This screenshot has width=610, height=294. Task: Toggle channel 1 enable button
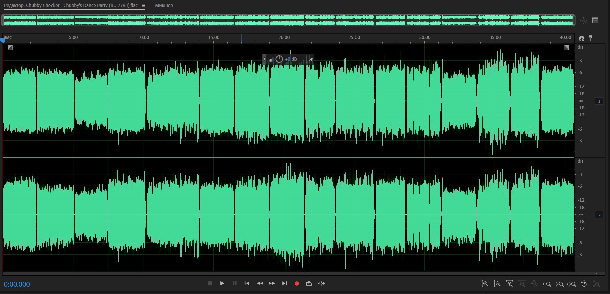[599, 101]
